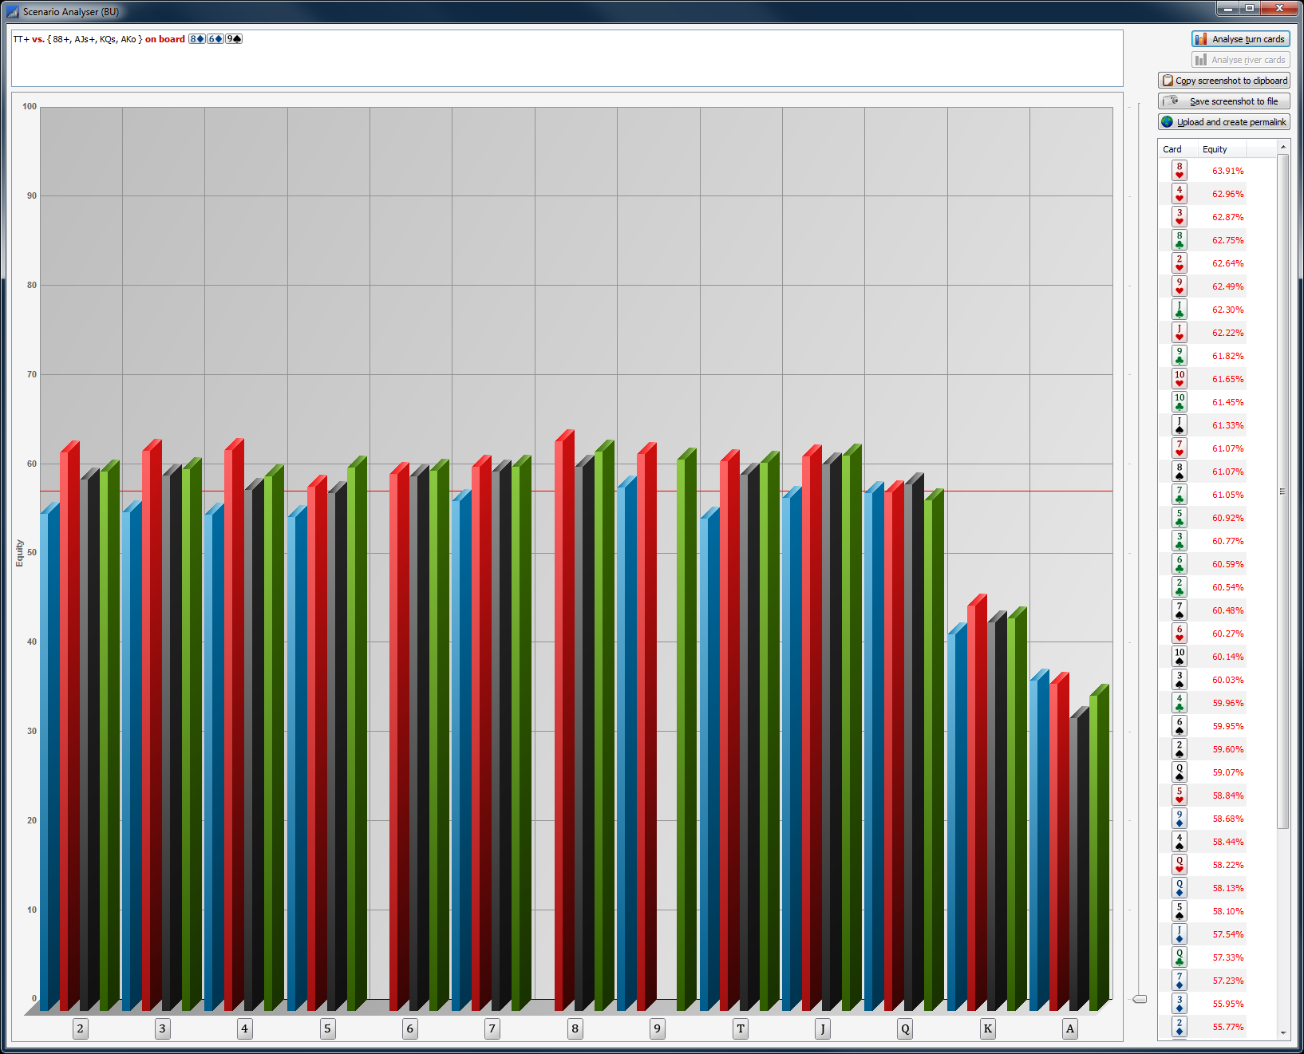1304x1054 pixels.
Task: Click the card list scroll-down arrow
Action: [x=1282, y=1033]
